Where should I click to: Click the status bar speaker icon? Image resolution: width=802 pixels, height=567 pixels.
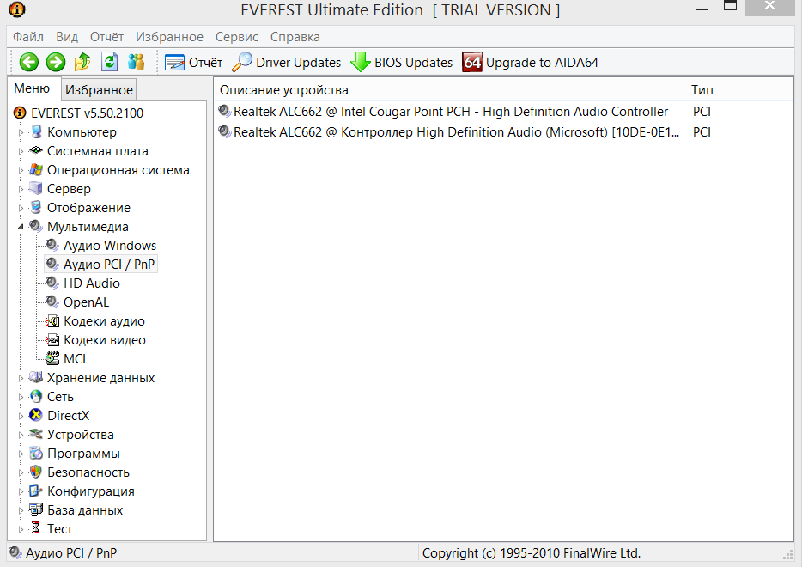click(x=15, y=552)
